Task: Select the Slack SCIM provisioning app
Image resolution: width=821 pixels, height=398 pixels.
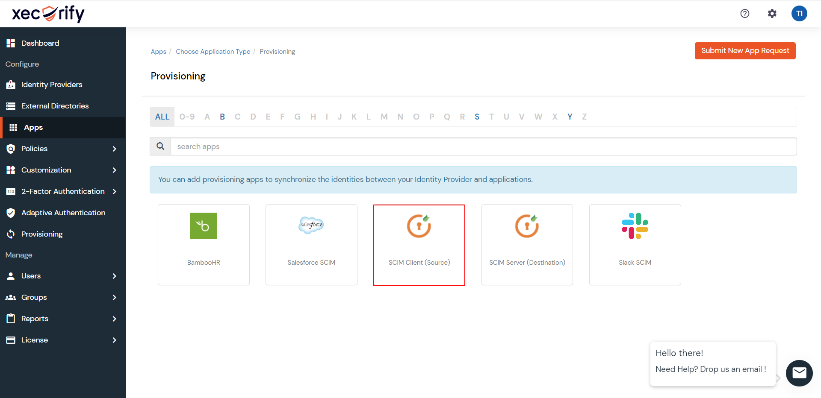Action: (x=635, y=245)
